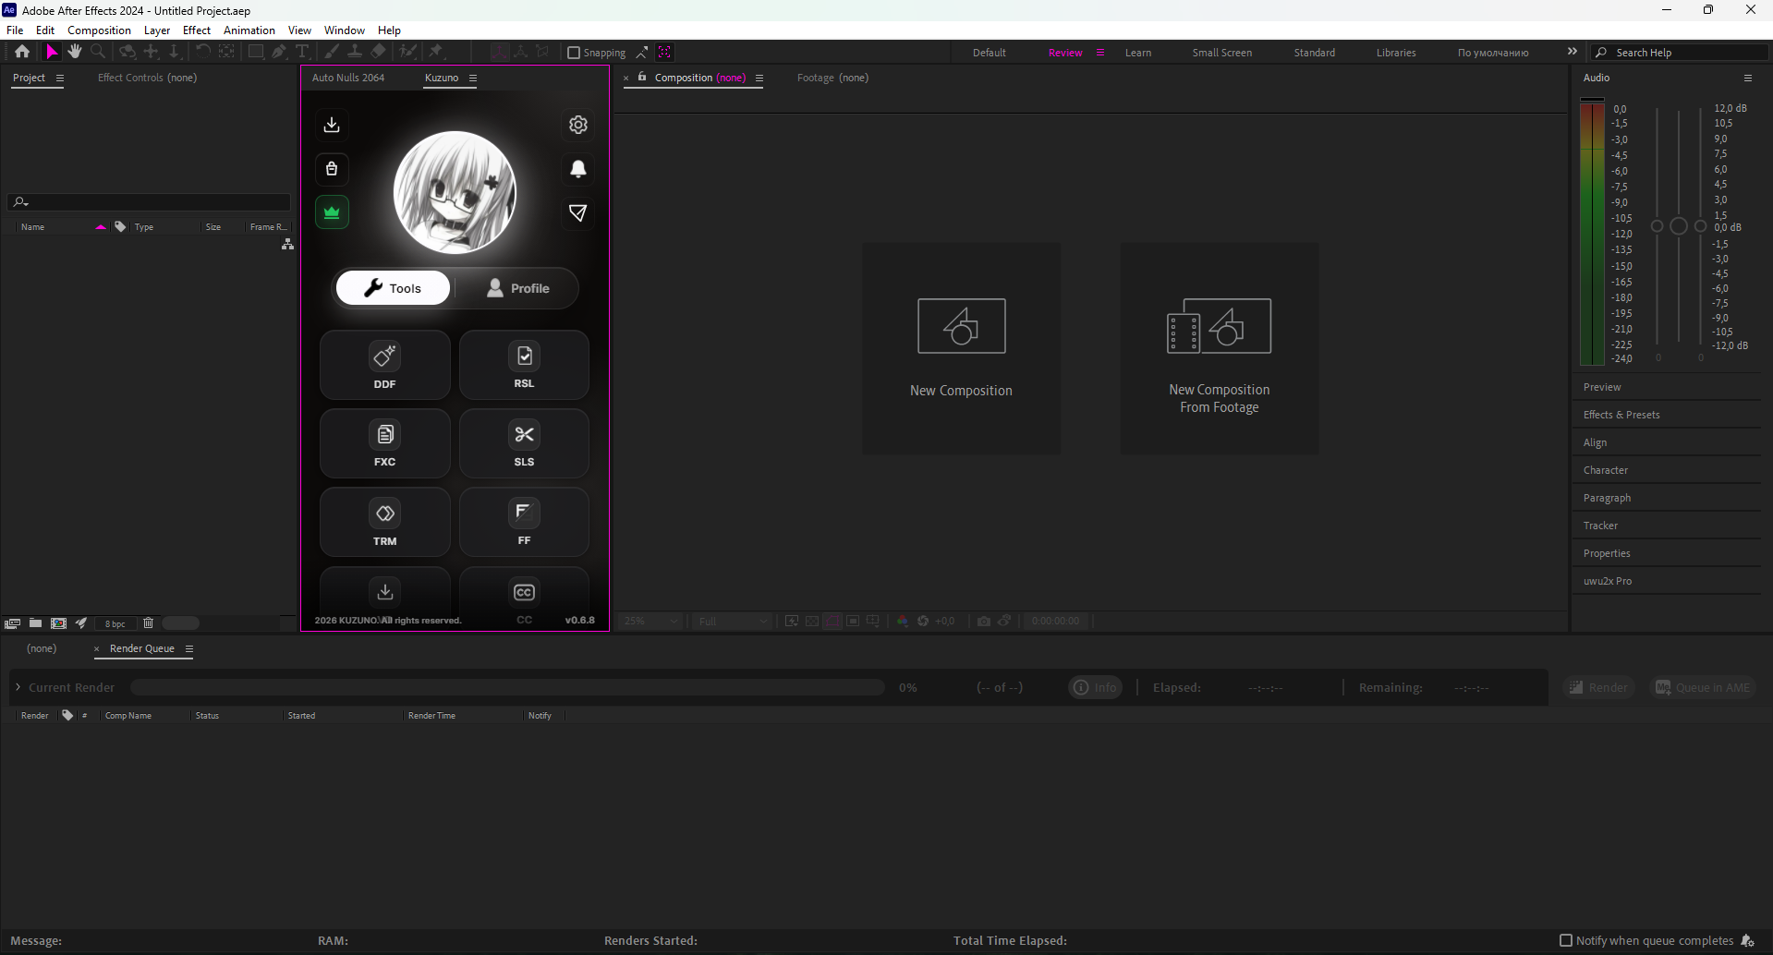This screenshot has height=955, width=1773.
Task: Create New Composition From Footage
Action: tap(1220, 348)
